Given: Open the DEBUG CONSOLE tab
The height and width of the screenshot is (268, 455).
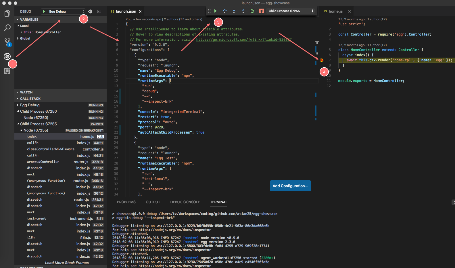Looking at the screenshot, I should pyautogui.click(x=185, y=202).
